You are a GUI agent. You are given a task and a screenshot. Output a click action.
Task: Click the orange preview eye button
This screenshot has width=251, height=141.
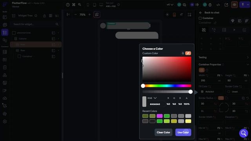click(x=235, y=5)
